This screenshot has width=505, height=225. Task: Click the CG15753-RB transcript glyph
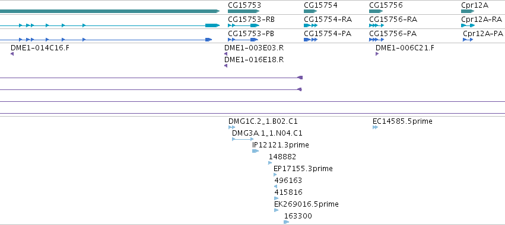pos(243,25)
